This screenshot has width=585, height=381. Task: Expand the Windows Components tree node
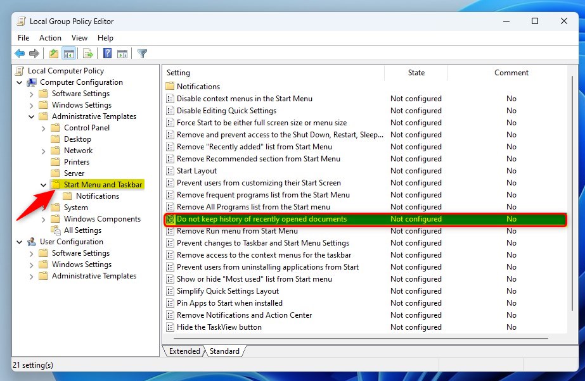pos(43,220)
